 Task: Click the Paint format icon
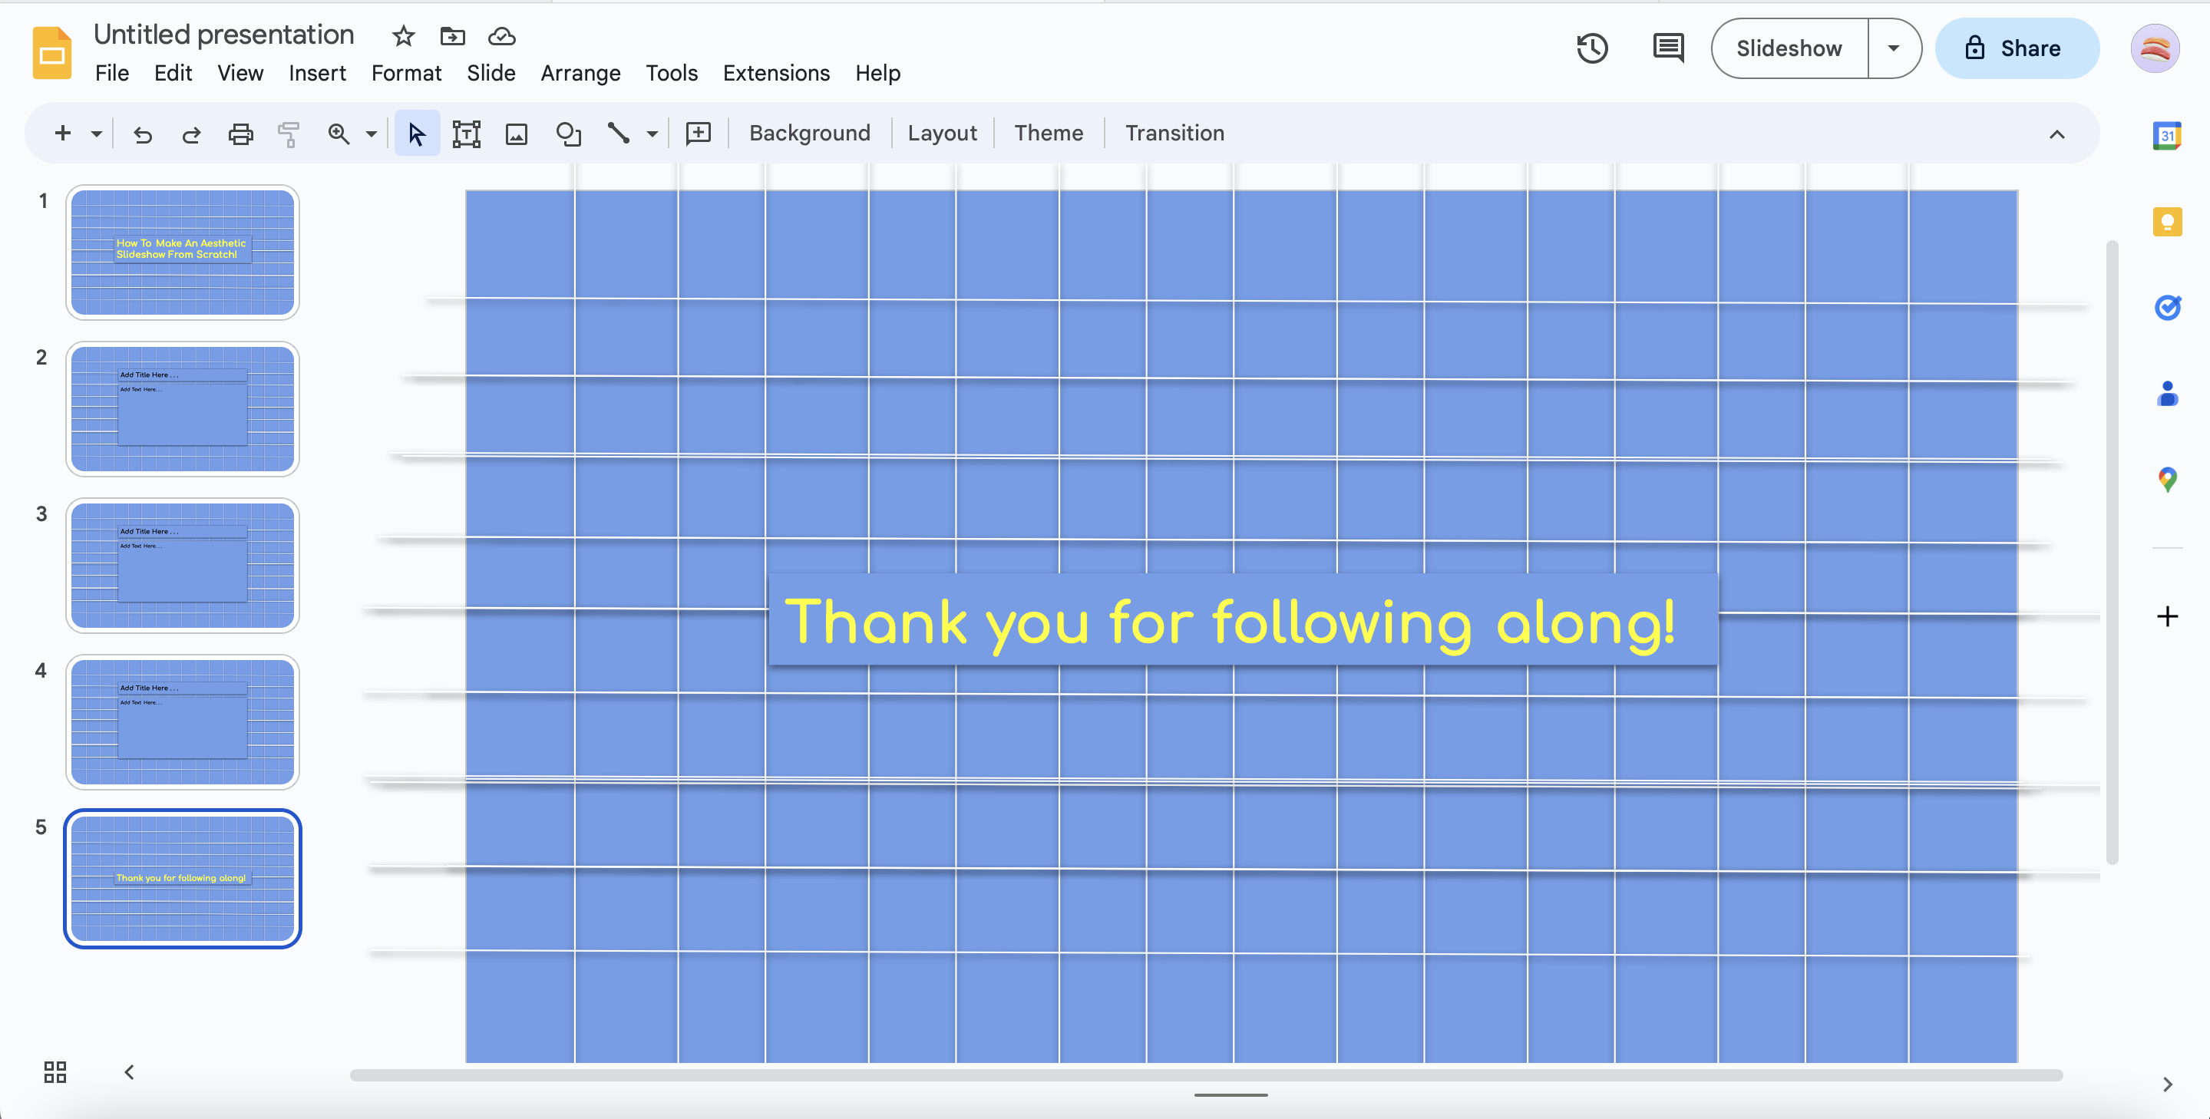click(x=289, y=134)
